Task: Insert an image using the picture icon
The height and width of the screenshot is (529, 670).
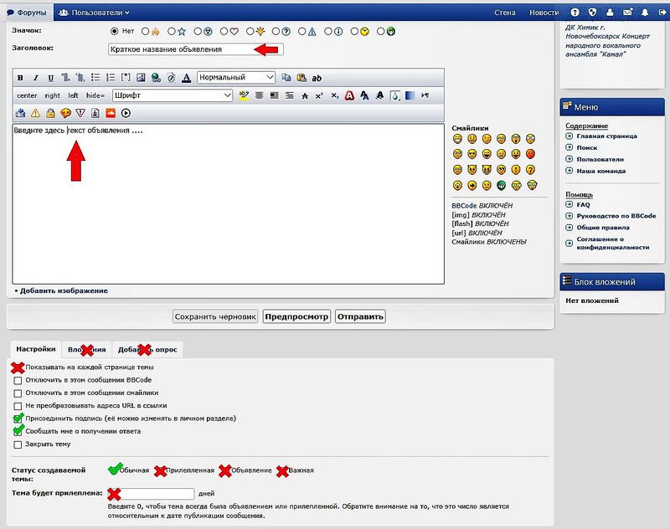Action: (141, 78)
